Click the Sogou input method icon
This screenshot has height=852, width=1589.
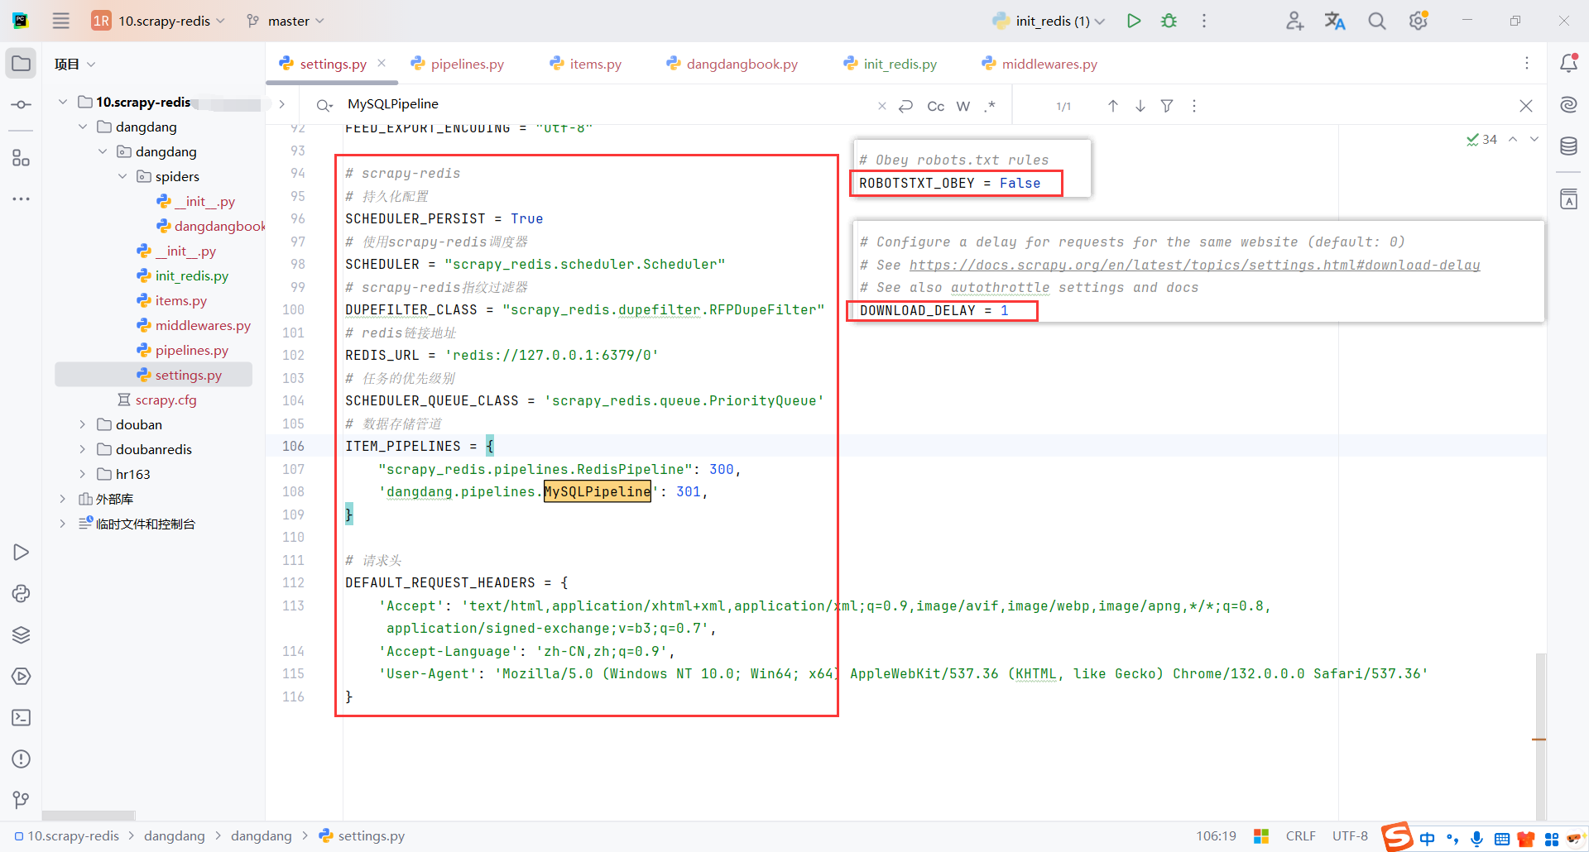pyautogui.click(x=1397, y=837)
